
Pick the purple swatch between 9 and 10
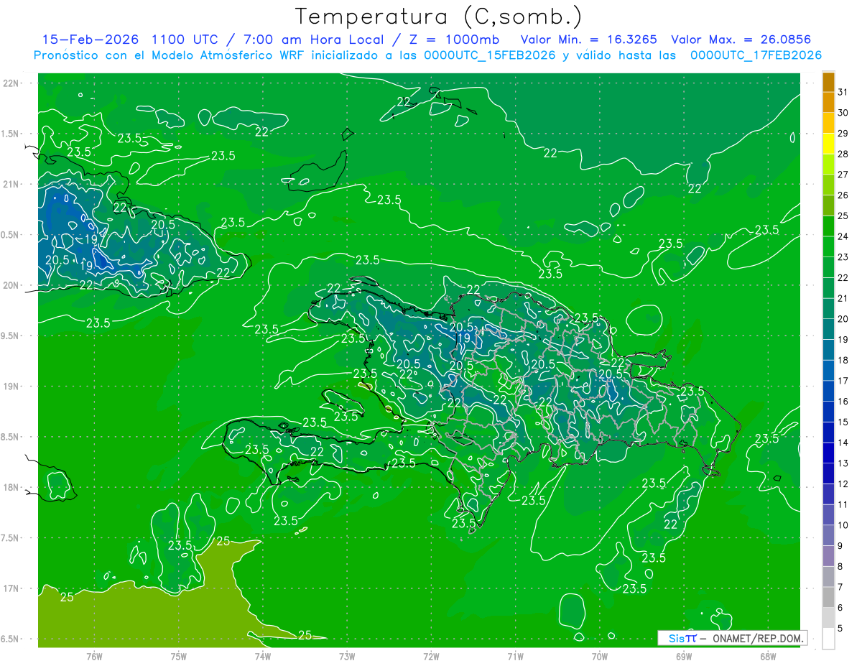pyautogui.click(x=828, y=535)
